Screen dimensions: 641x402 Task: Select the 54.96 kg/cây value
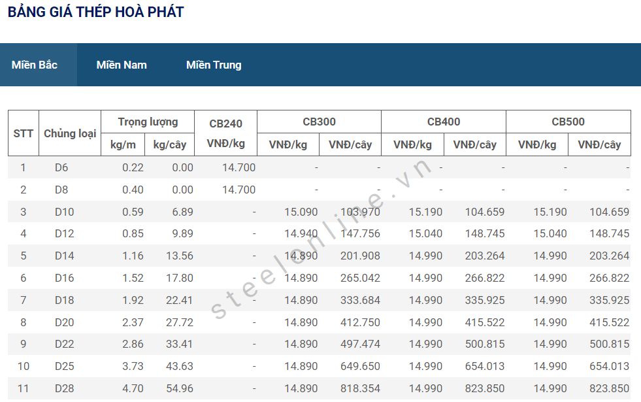(180, 388)
